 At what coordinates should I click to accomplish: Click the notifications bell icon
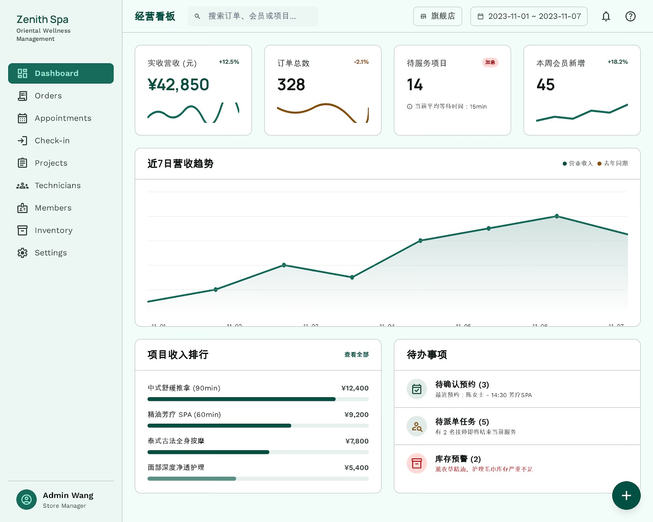click(x=606, y=16)
